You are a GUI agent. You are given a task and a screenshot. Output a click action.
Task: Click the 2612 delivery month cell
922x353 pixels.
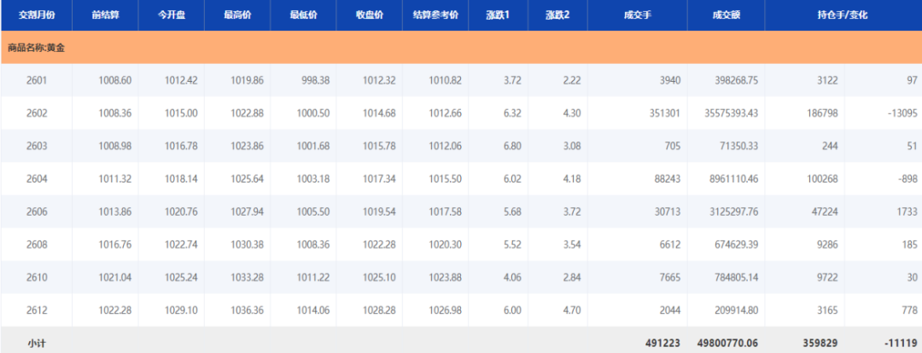coord(37,310)
